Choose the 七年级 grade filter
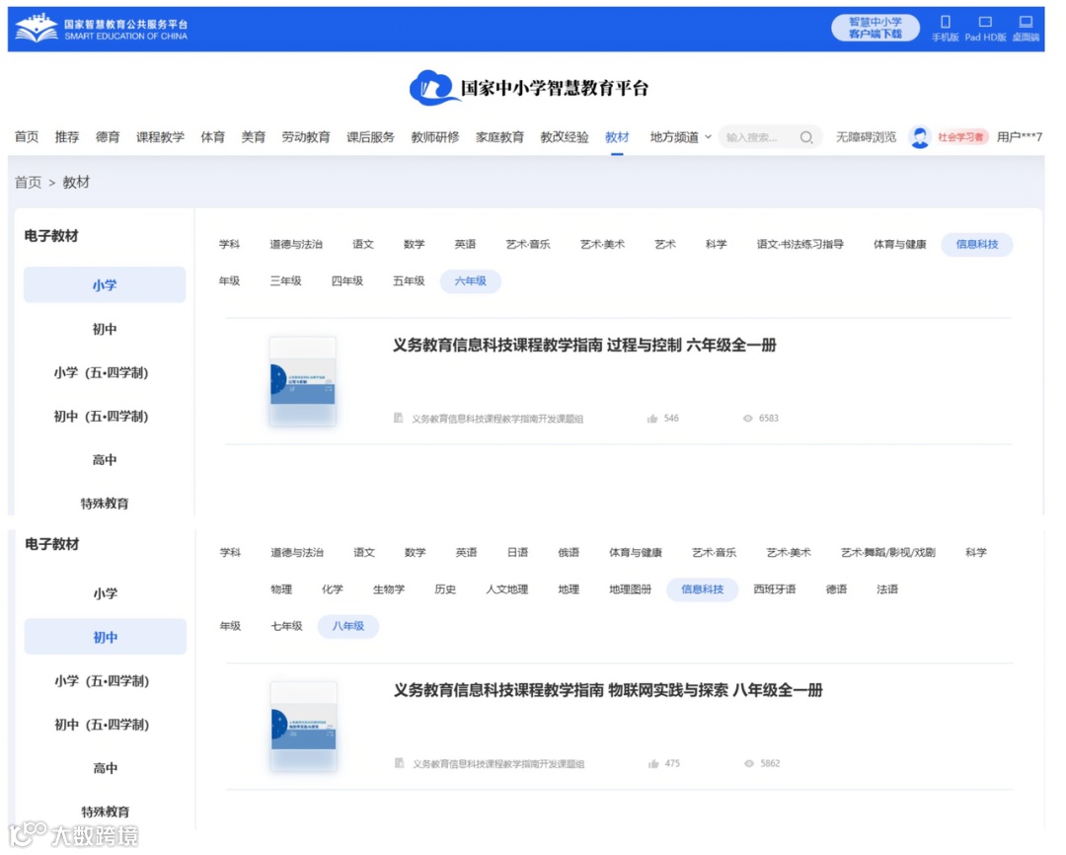Screen dimensions: 1066x855 (287, 626)
